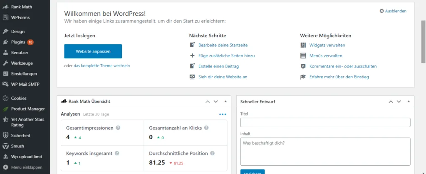Click the WP Mail SMTP envelope icon

point(5,84)
